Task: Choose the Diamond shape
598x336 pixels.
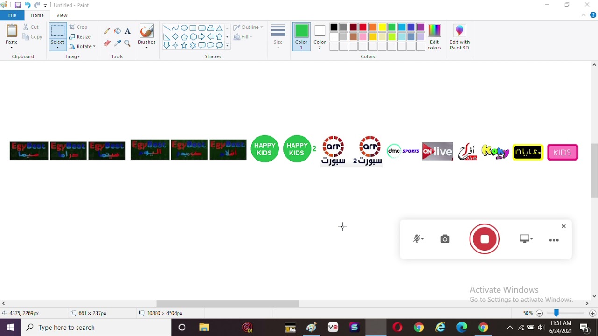Action: 175,37
